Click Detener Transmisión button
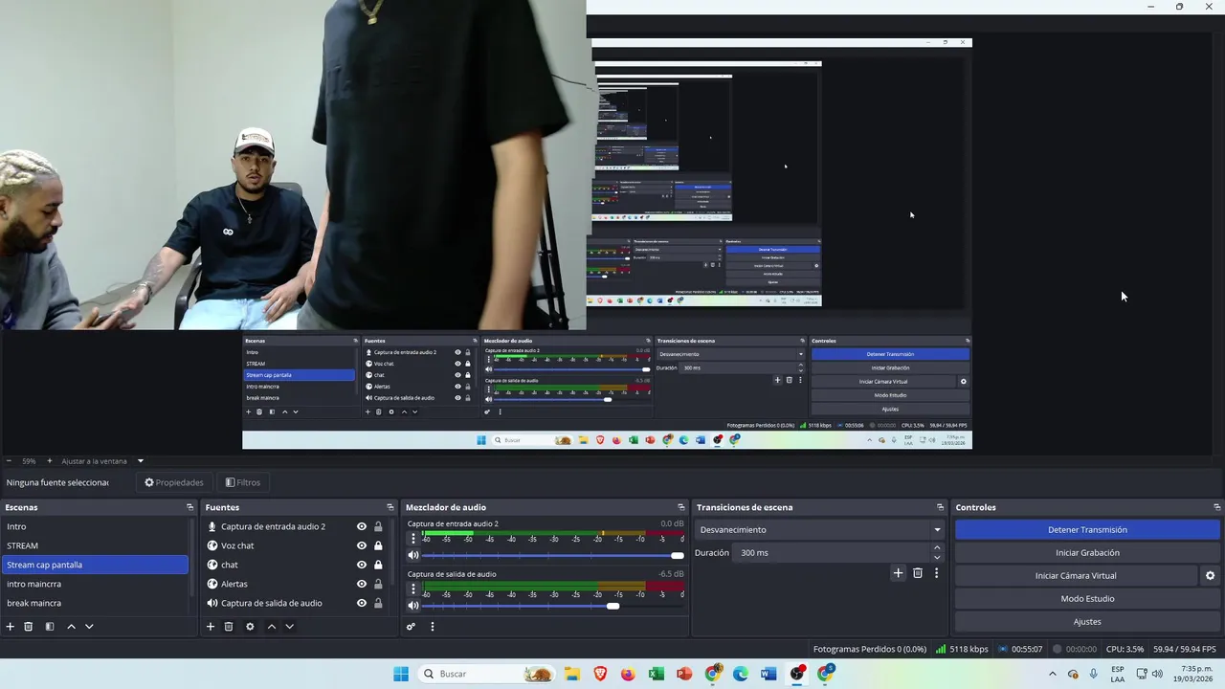The height and width of the screenshot is (689, 1225). 1087,530
